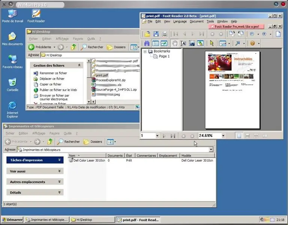The width and height of the screenshot is (288, 225).
Task: Click Copier ce fichier link
Action: [x=51, y=84]
